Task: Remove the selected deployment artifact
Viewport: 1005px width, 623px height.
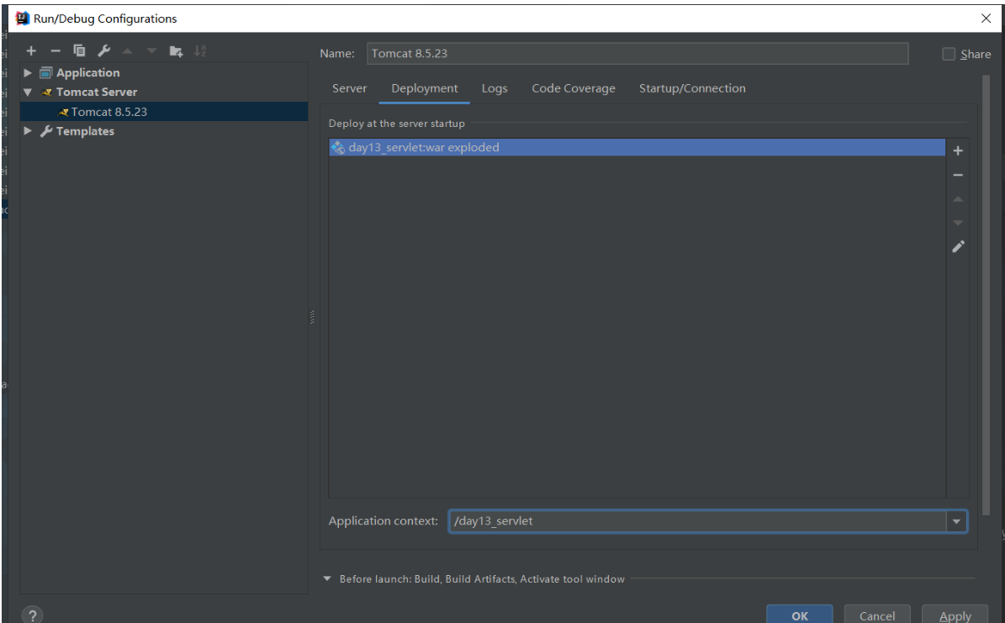Action: 958,175
